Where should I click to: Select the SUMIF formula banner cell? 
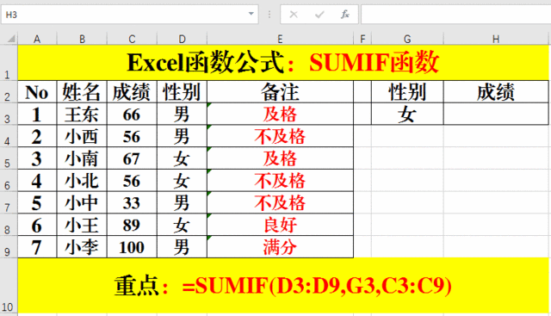pos(283,286)
